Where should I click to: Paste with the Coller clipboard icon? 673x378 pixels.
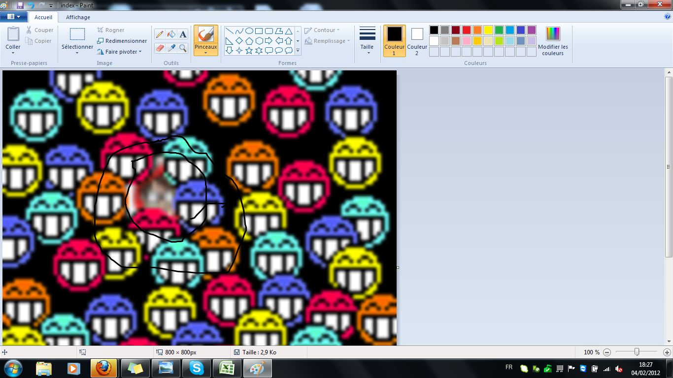coord(13,34)
